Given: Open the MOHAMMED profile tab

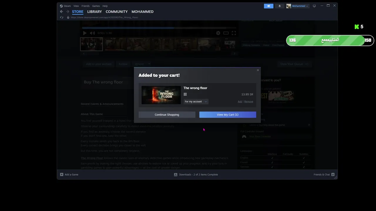Looking at the screenshot, I should (x=142, y=12).
